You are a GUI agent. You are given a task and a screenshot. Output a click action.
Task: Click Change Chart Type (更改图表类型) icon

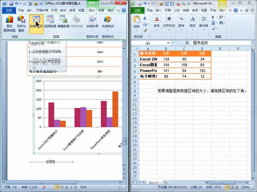pos(9,23)
